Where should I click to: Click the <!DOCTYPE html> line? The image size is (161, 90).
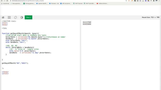tap(9, 21)
